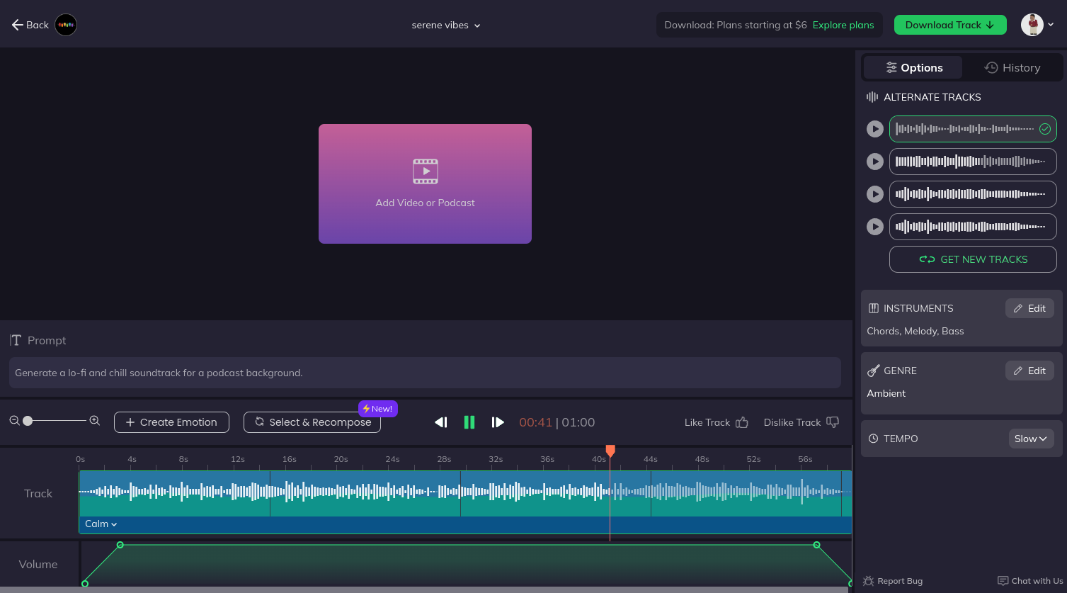
Task: Expand the Calm emotion dropdown
Action: [x=101, y=524]
